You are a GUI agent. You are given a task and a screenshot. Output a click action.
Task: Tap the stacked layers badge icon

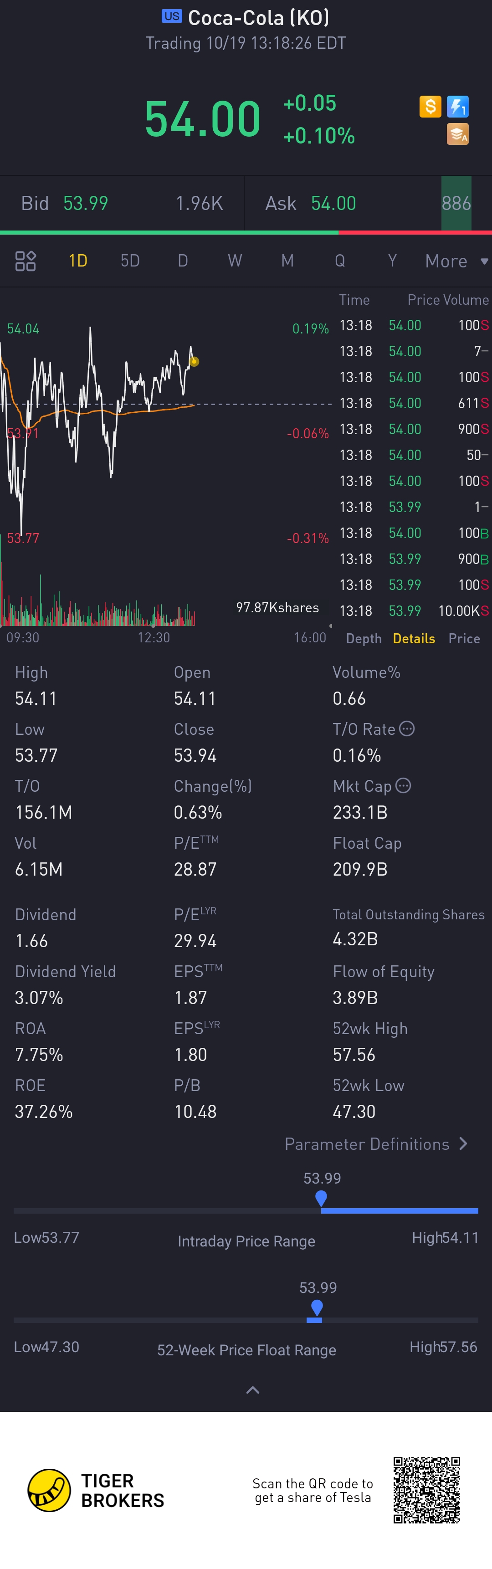pyautogui.click(x=457, y=134)
